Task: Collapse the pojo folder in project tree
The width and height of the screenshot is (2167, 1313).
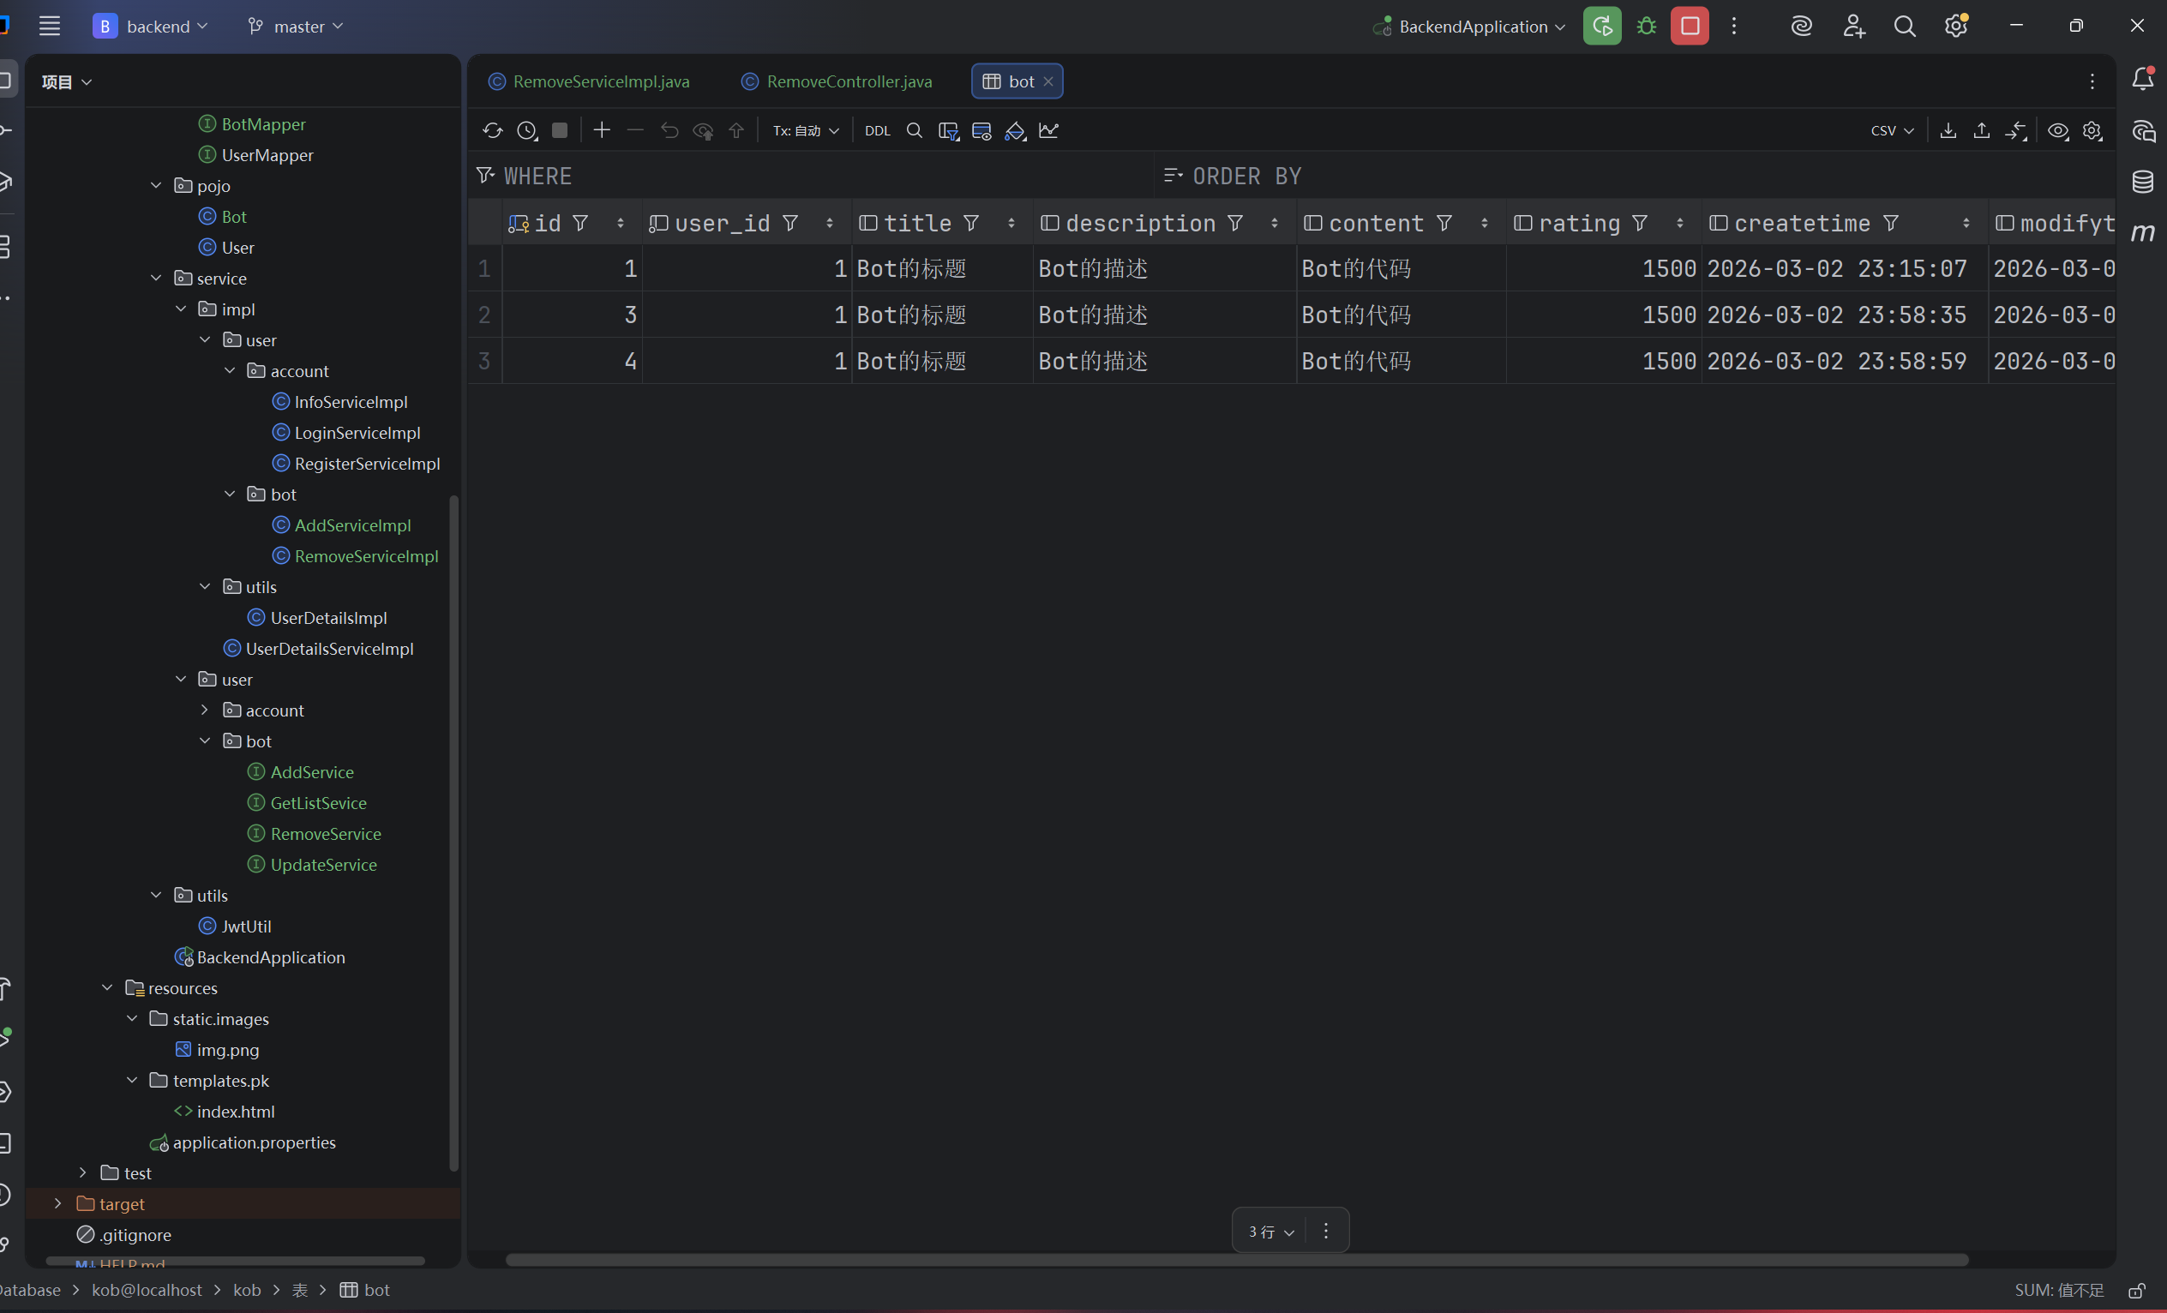Action: click(x=157, y=186)
